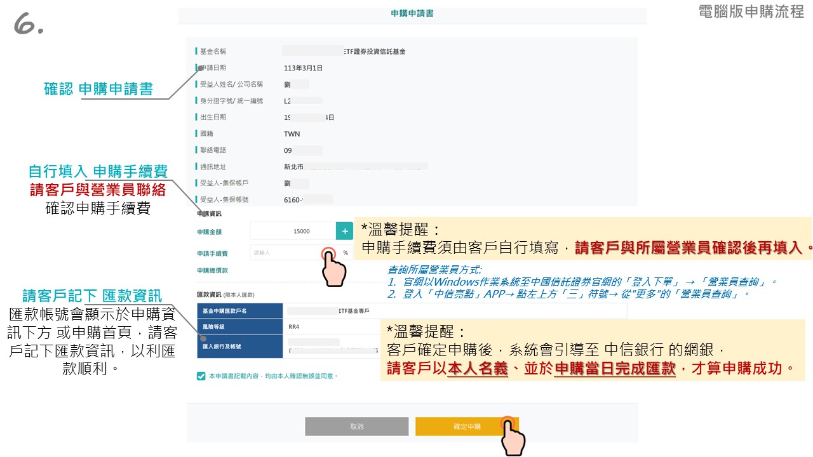Click the percent sign in 申購手續費 field
The image size is (813, 457).
pyautogui.click(x=346, y=253)
